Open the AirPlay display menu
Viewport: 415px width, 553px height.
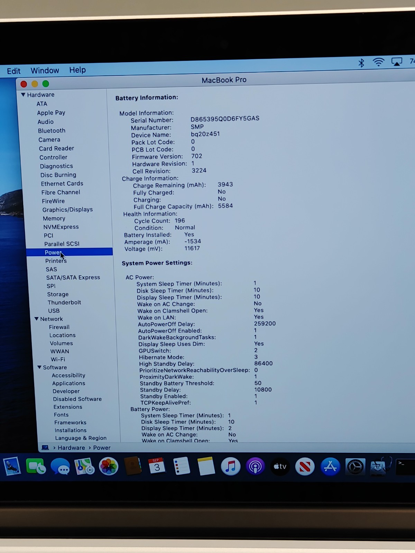point(397,62)
